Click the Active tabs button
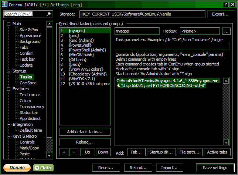238x175 pixels. [217, 152]
